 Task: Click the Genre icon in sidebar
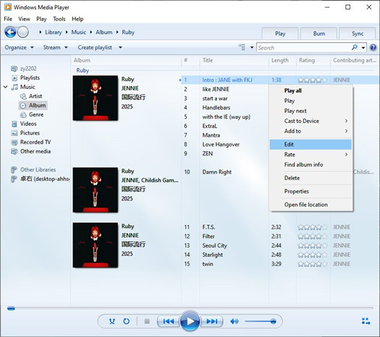(23, 115)
